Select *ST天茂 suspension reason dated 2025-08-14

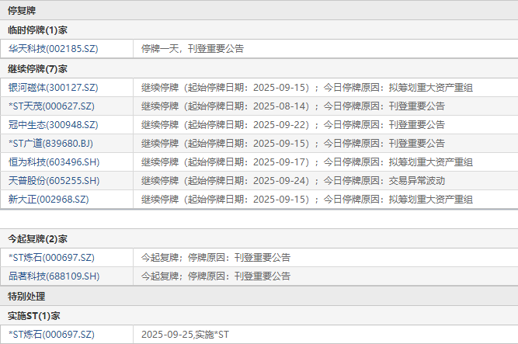point(293,106)
